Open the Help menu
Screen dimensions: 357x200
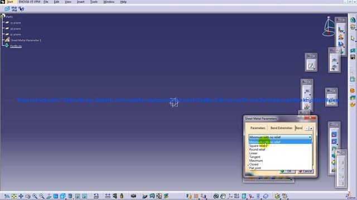click(123, 2)
